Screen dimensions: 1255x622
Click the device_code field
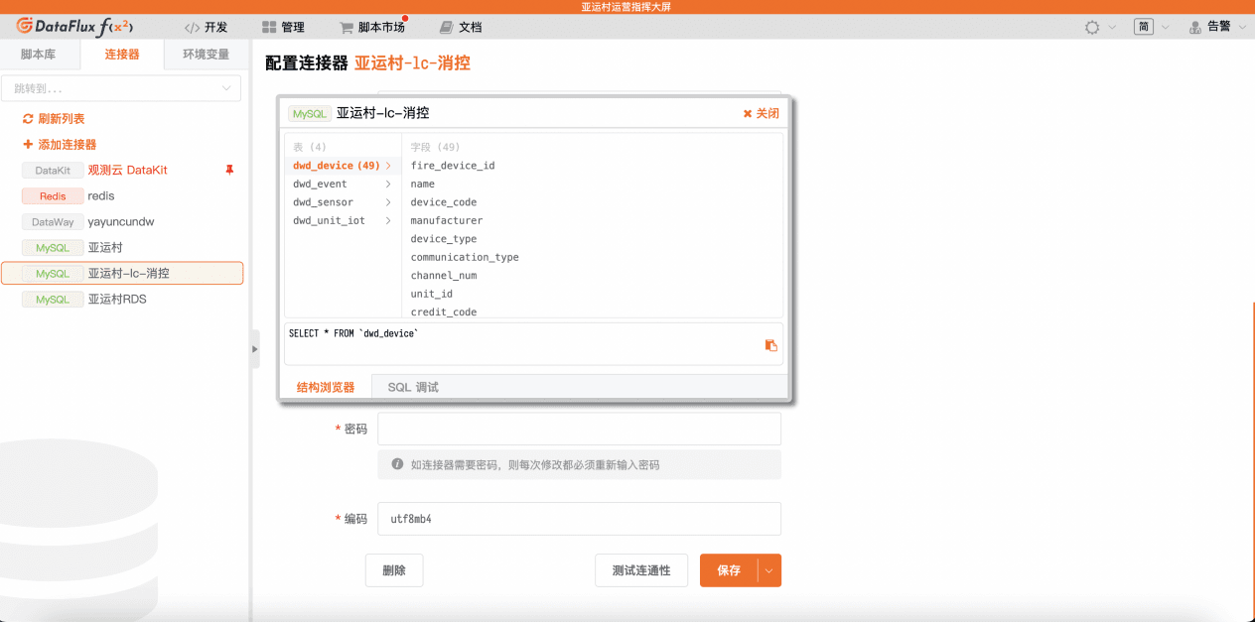click(444, 202)
